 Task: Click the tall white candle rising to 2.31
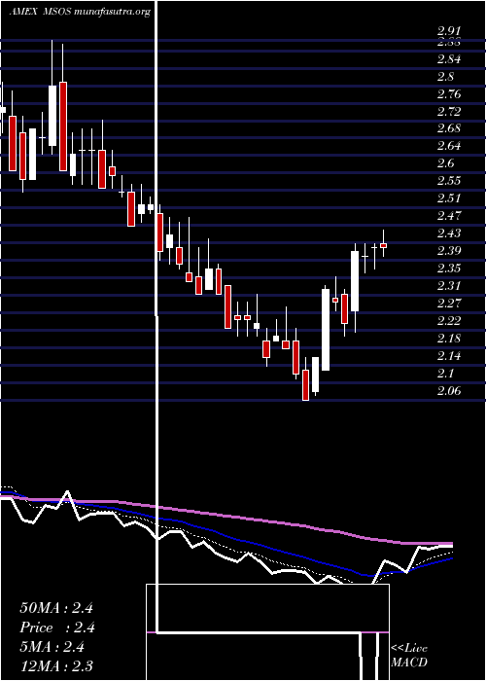(326, 330)
